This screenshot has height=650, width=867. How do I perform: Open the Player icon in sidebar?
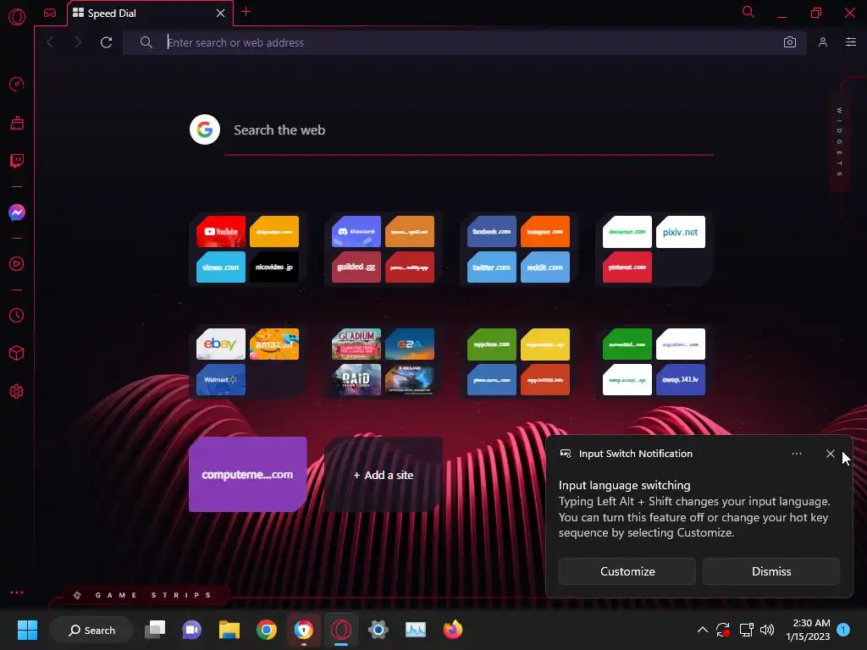[17, 264]
